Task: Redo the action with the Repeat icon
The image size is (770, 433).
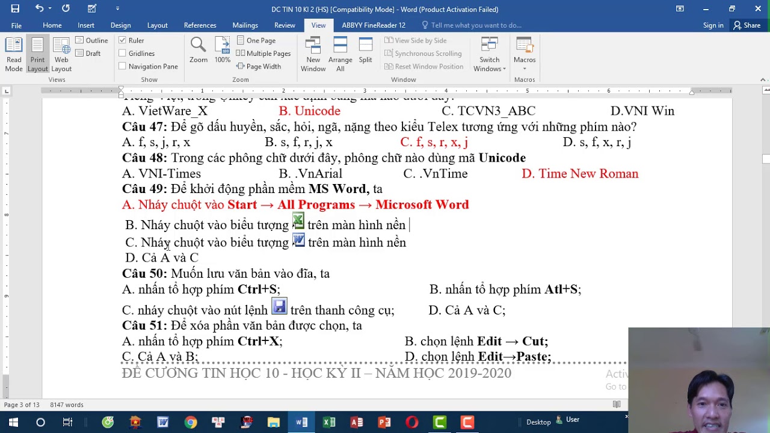Action: (x=66, y=8)
